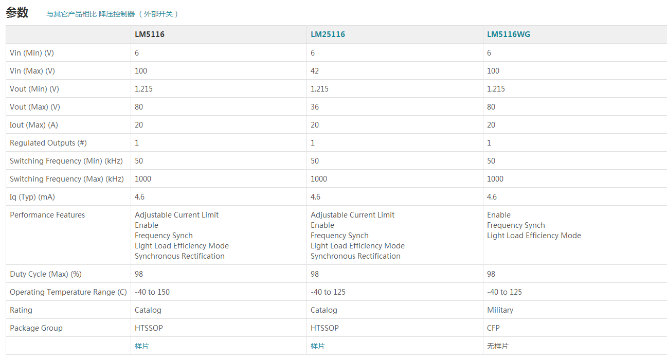The height and width of the screenshot is (360, 667).
Task: Select Iq (Typ) value 4.6 for LM5116WG
Action: [x=492, y=197]
